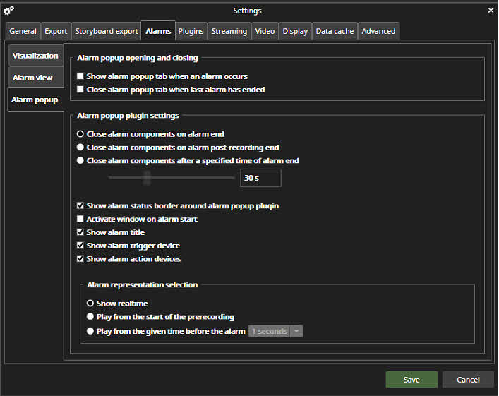Click the alarm end time slider handle
This screenshot has height=396, width=499.
[x=147, y=178]
